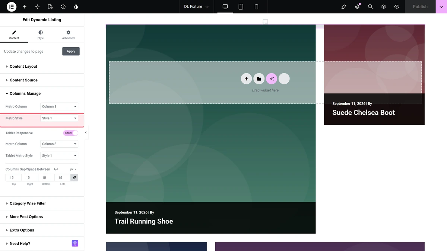This screenshot has width=447, height=251.
Task: Open Metro Column dropdown above Metro Style
Action: point(59,106)
